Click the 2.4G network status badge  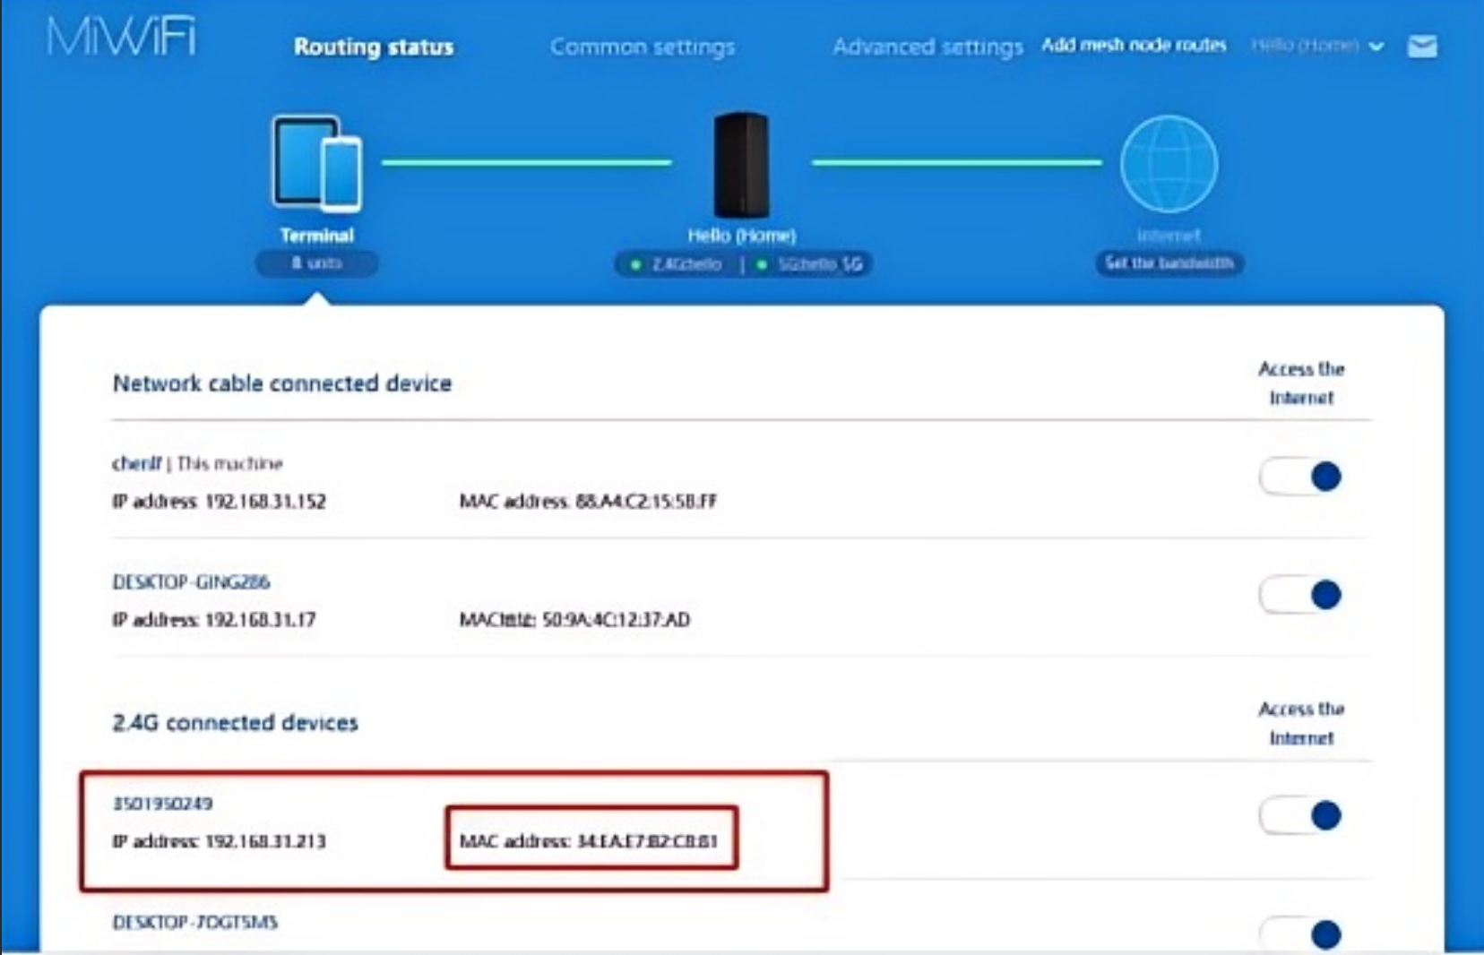tap(678, 264)
